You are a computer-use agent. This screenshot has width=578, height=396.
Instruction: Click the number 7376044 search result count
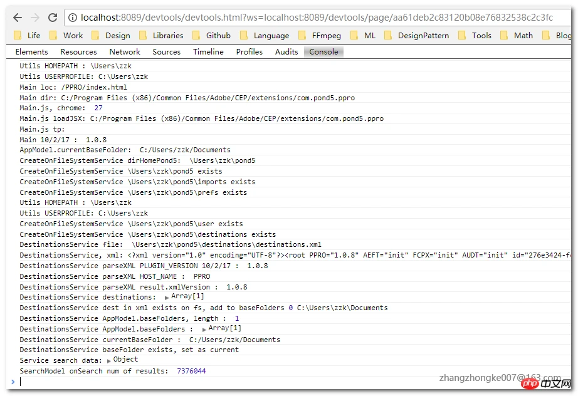click(x=191, y=371)
